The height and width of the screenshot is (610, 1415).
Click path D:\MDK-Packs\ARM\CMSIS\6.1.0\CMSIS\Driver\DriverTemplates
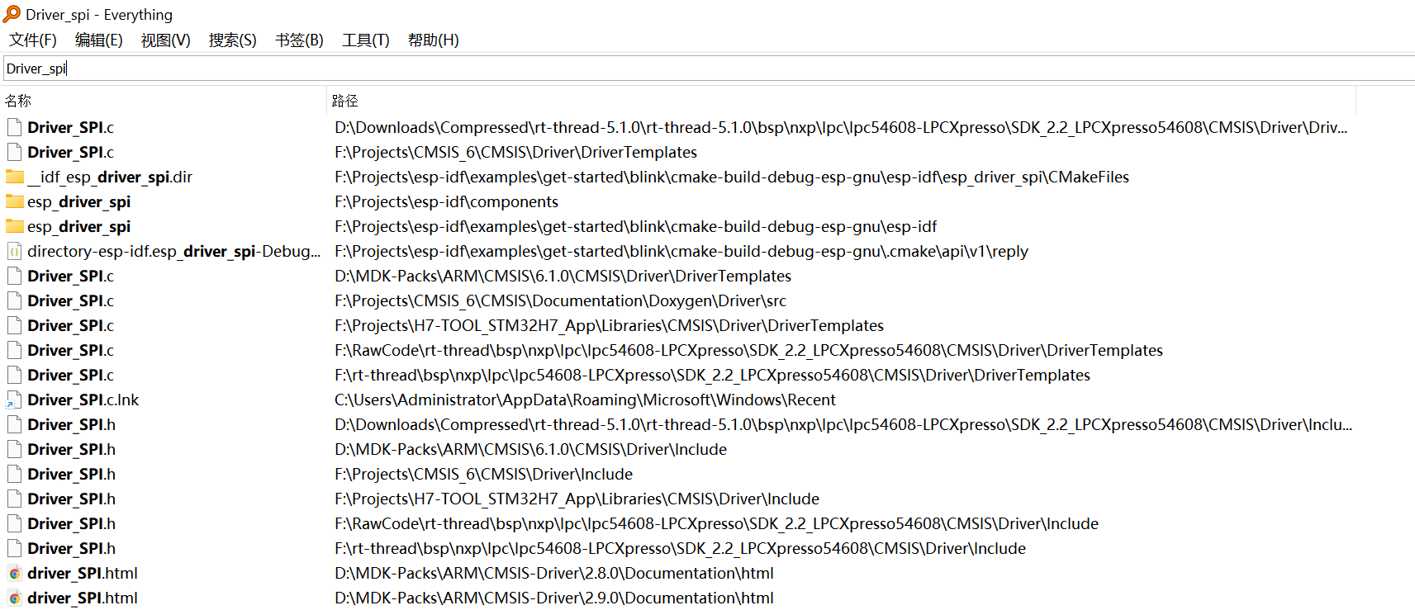point(563,276)
